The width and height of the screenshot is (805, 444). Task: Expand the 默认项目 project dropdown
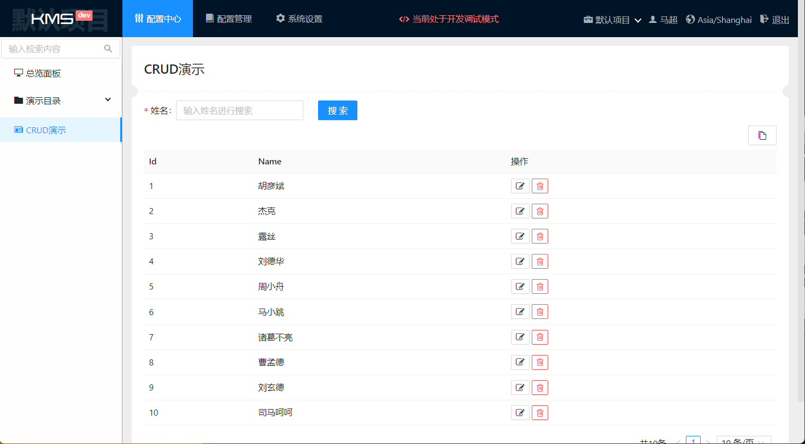pos(612,20)
